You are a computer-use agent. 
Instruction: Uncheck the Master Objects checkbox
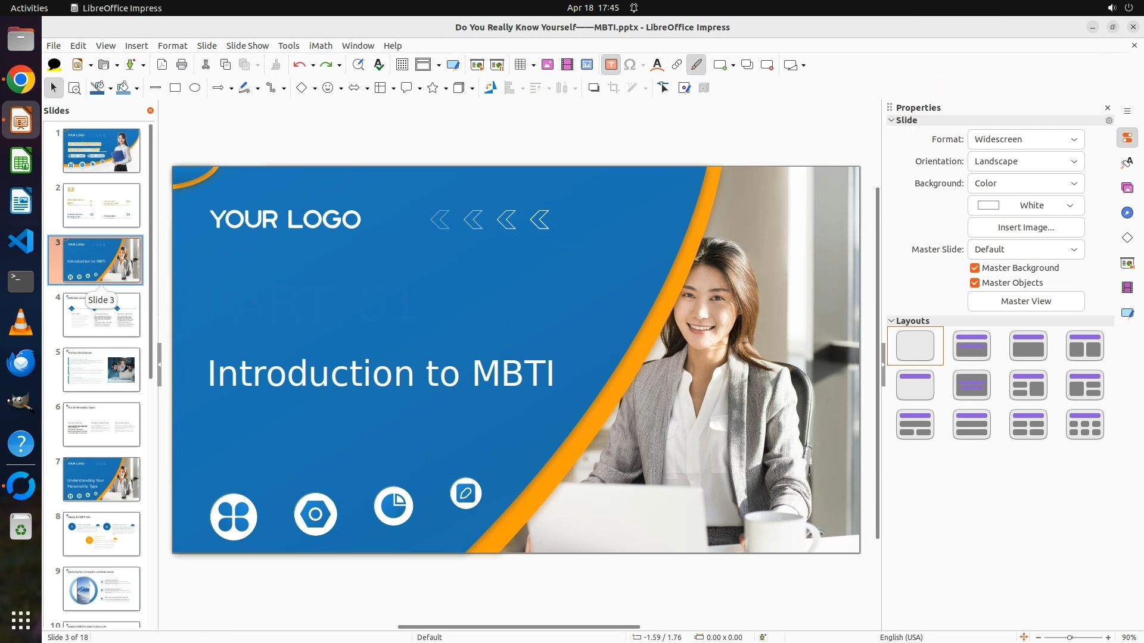[975, 283]
